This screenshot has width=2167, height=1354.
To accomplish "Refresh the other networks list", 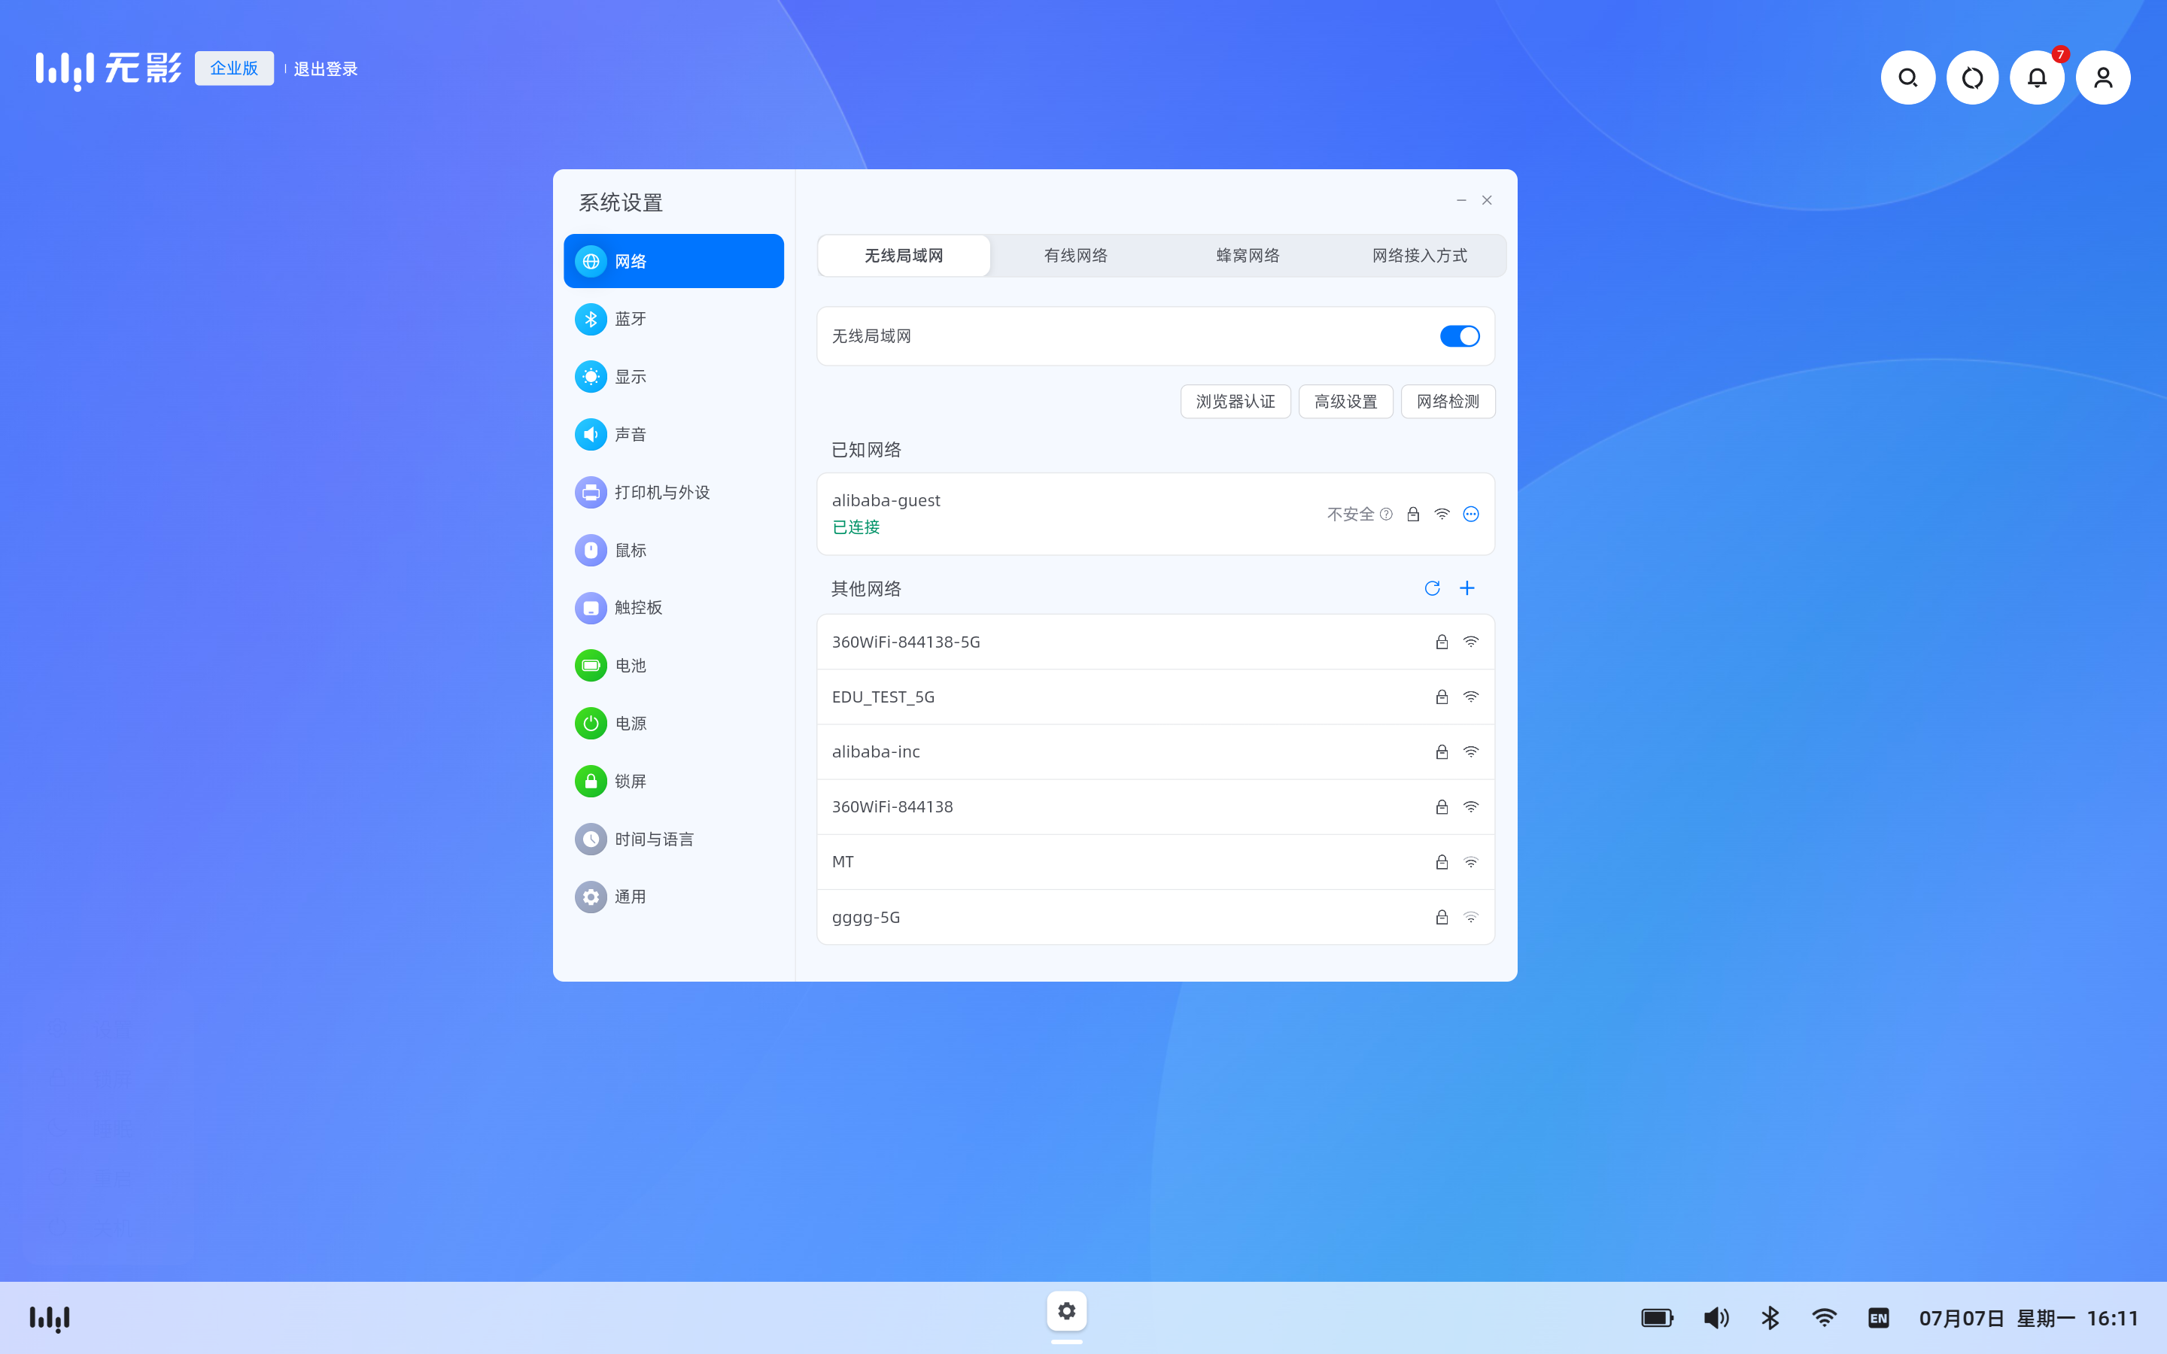I will pyautogui.click(x=1432, y=588).
